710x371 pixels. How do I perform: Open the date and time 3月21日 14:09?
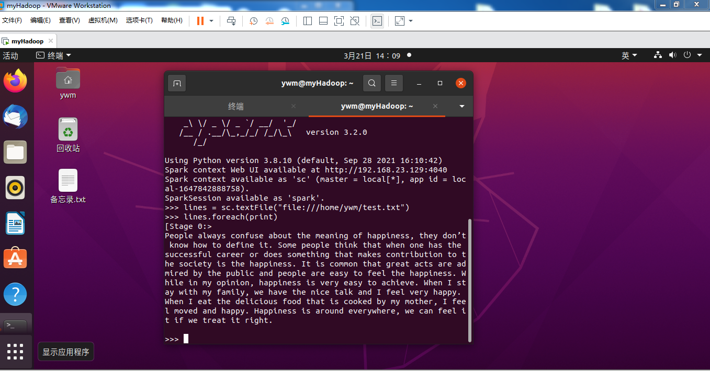(372, 56)
